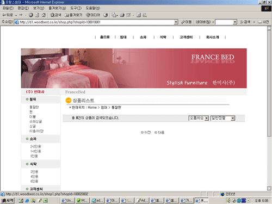Select 4인용 under the dining table category
The width and height of the screenshot is (272, 204).
[34, 176]
